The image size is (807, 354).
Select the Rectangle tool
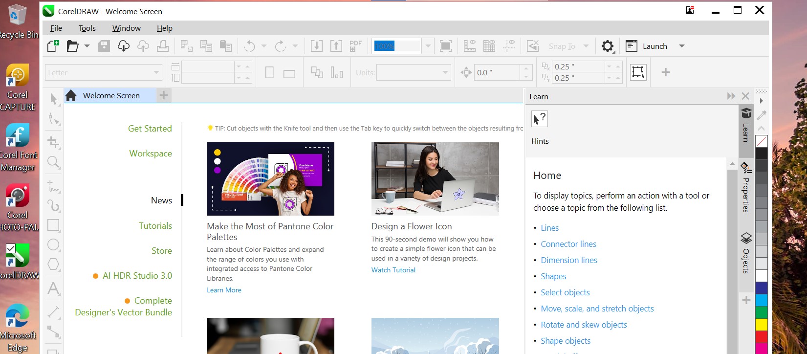[53, 225]
